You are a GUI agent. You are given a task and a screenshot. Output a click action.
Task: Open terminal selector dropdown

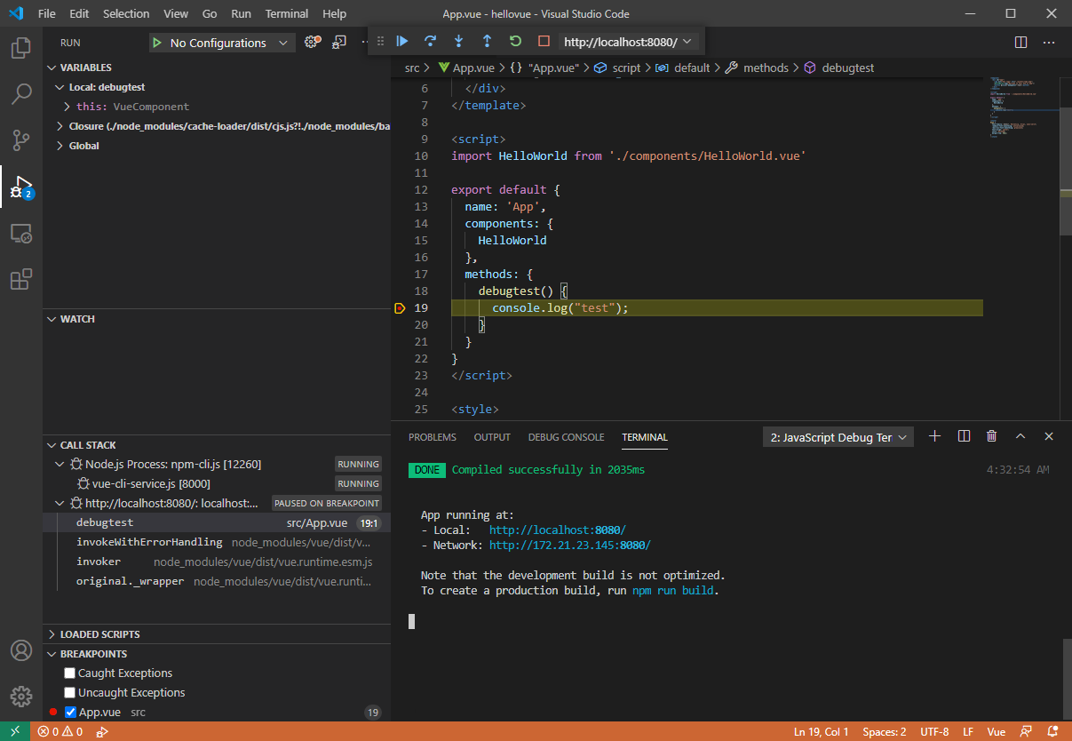[838, 437]
